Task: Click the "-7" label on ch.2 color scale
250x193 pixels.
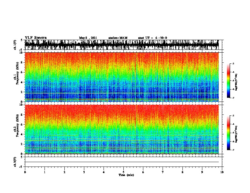Action: tap(233, 150)
